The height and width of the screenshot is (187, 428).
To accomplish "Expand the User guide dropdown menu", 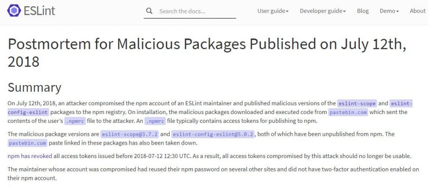I will (273, 11).
